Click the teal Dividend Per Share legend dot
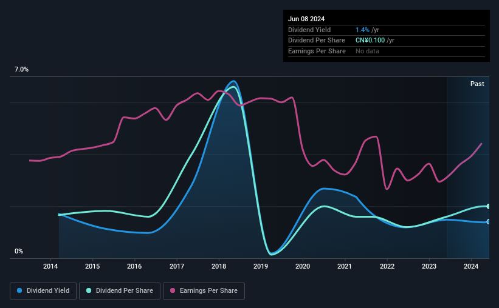Screen dimensions: 499x308 click(x=89, y=290)
